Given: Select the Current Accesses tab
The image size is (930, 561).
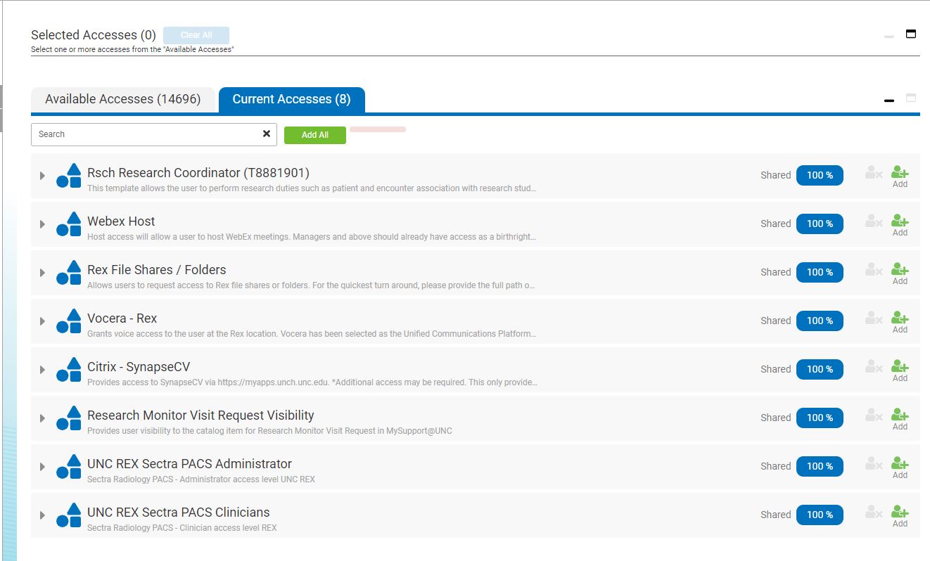Looking at the screenshot, I should (291, 100).
